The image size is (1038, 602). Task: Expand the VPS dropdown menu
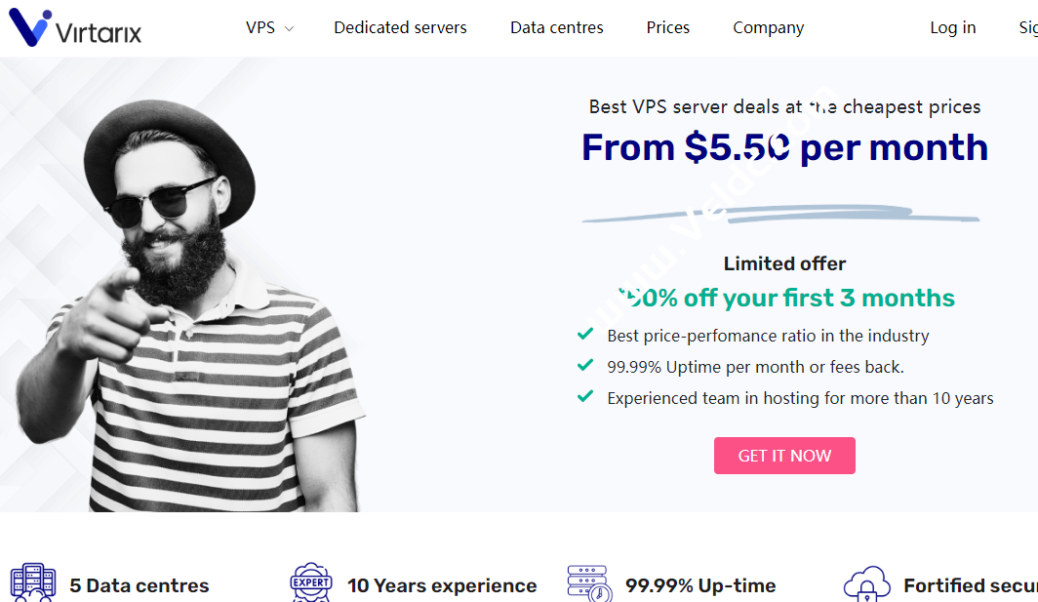click(260, 27)
